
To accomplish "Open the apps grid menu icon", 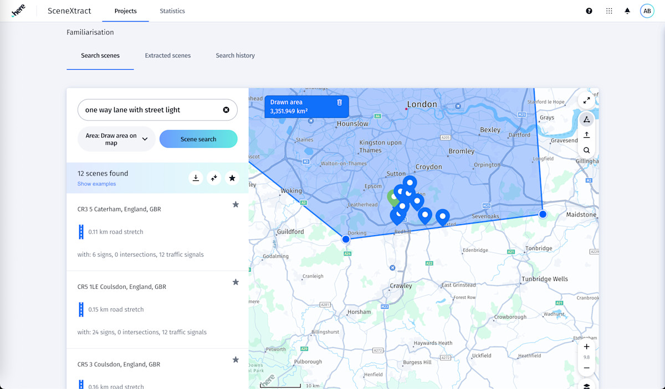I will (609, 11).
